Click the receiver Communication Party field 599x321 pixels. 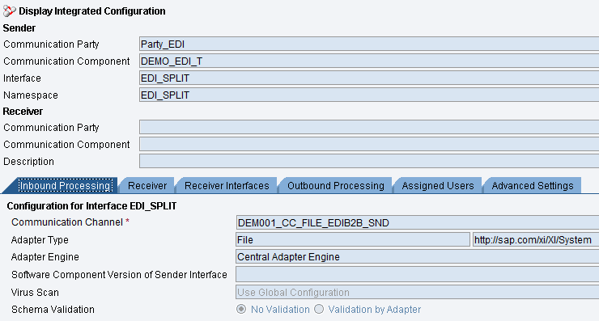[x=369, y=127]
